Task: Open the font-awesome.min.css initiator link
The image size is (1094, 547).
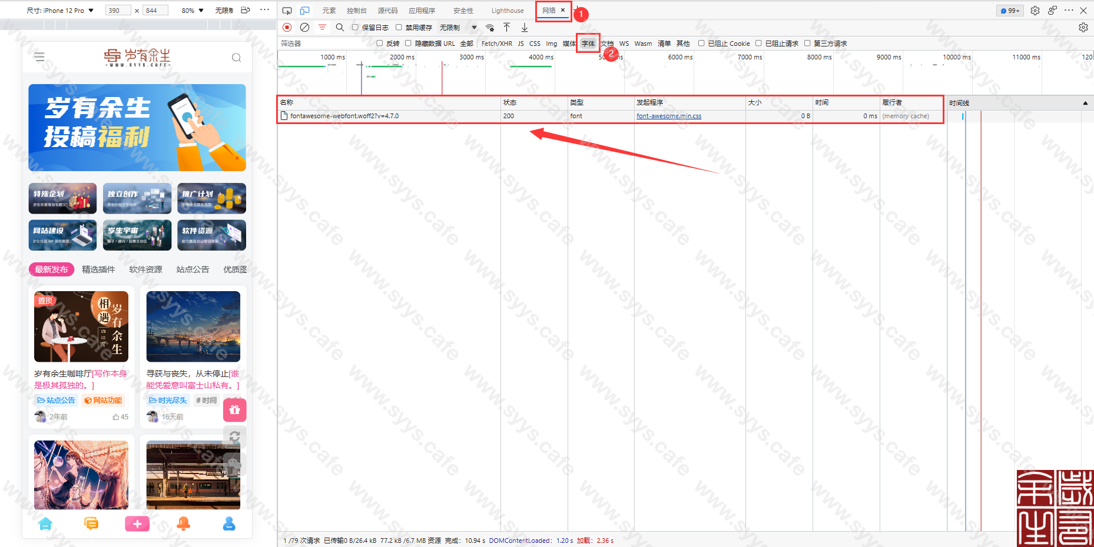Action: (x=669, y=116)
